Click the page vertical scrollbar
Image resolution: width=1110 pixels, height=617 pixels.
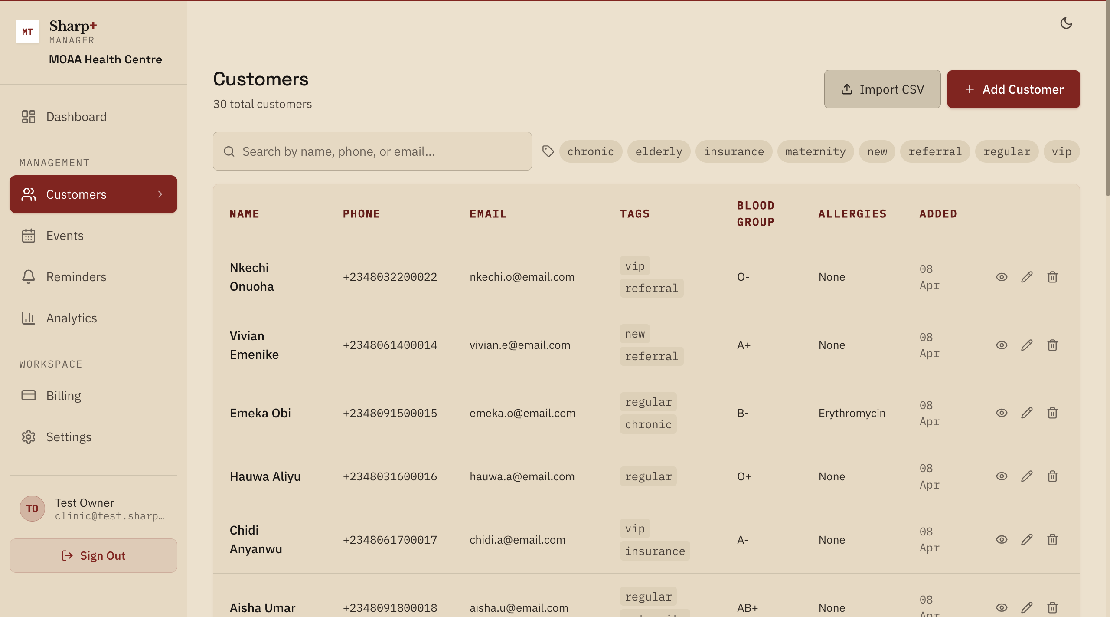pyautogui.click(x=1107, y=98)
